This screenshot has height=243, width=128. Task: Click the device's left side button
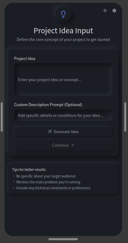click(2, 117)
